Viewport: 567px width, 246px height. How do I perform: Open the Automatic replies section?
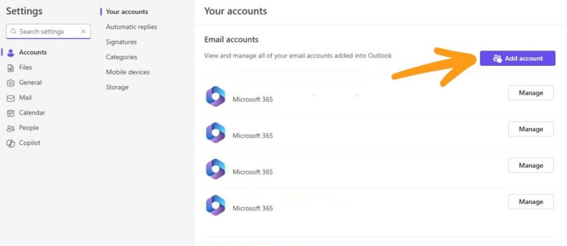pyautogui.click(x=131, y=27)
